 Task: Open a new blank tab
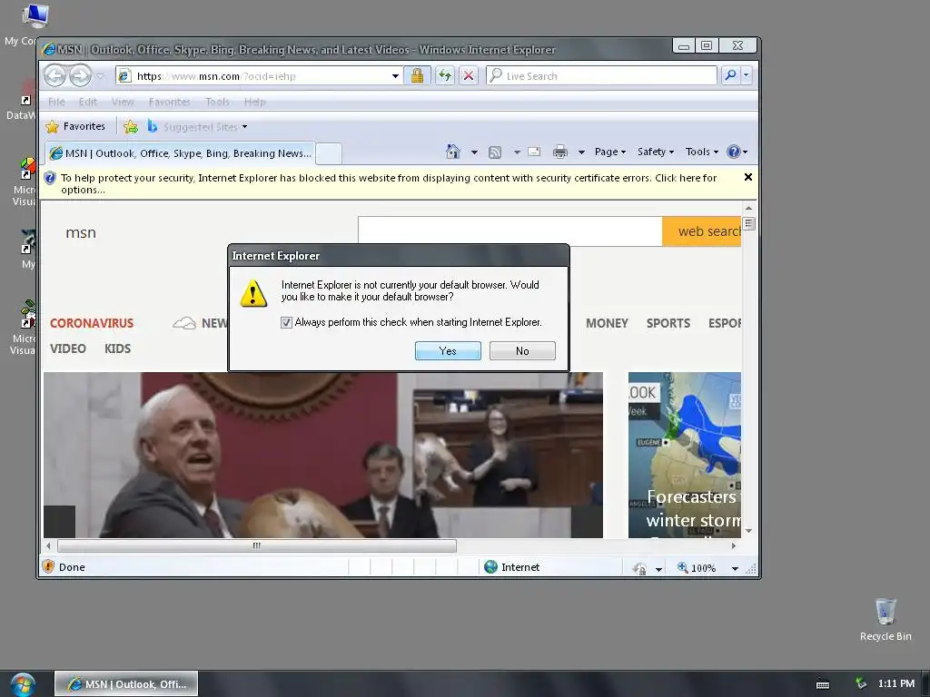329,153
